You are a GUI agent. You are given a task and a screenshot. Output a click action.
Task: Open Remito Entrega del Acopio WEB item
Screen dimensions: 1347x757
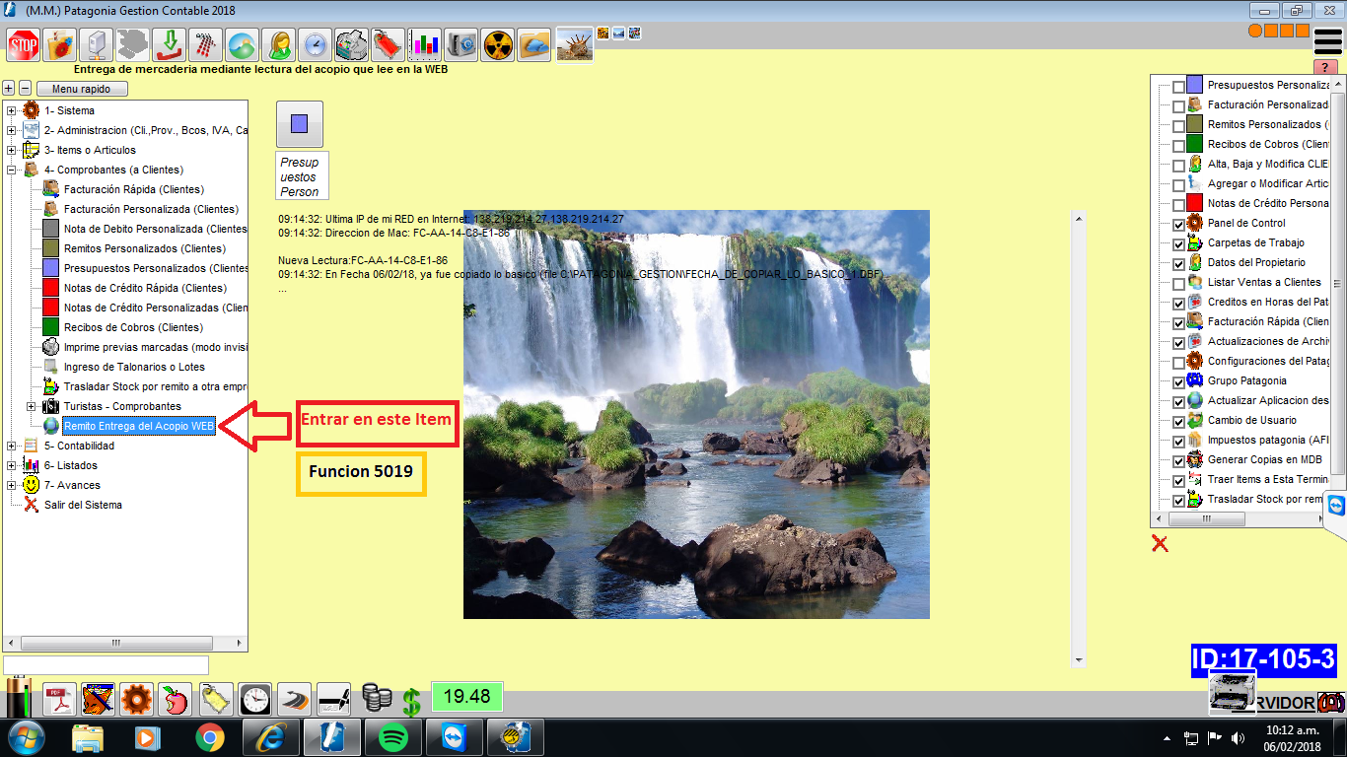pos(139,426)
